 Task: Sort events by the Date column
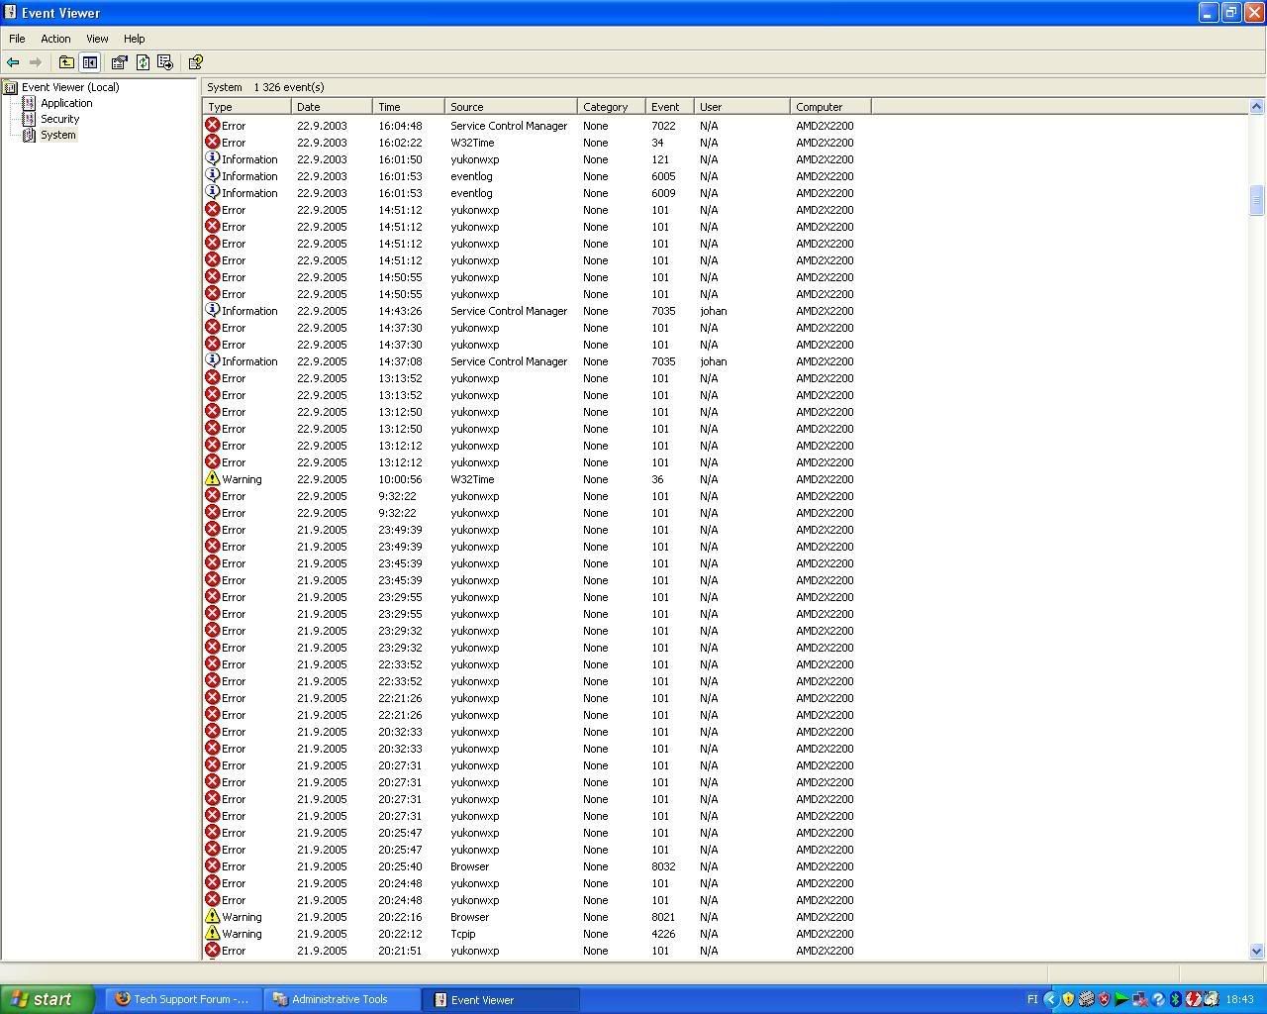coord(332,107)
